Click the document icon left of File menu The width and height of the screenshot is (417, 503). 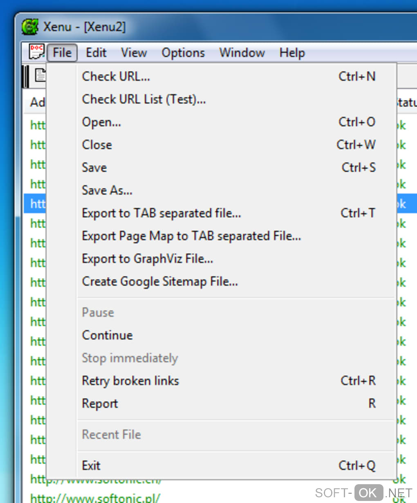(x=37, y=52)
